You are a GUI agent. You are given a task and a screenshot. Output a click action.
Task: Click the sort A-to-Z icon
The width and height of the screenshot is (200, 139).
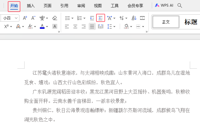134,18
